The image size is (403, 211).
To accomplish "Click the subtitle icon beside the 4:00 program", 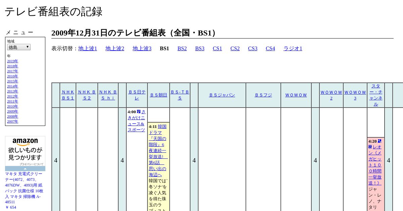I will click(139, 112).
